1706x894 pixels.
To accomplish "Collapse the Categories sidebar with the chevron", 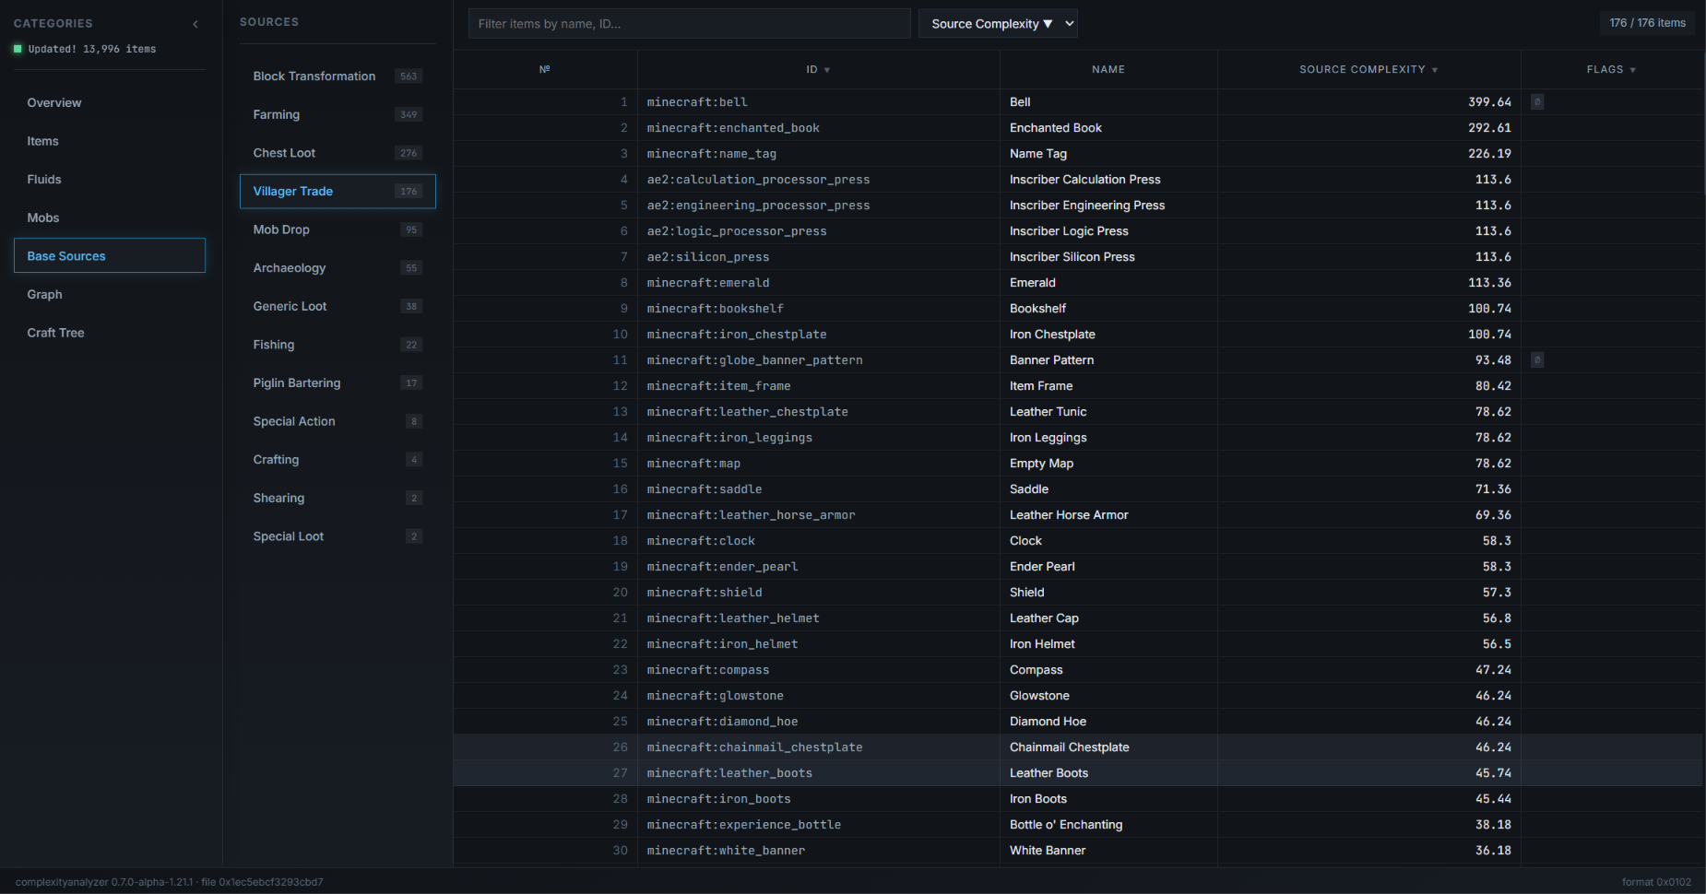I will click(195, 24).
